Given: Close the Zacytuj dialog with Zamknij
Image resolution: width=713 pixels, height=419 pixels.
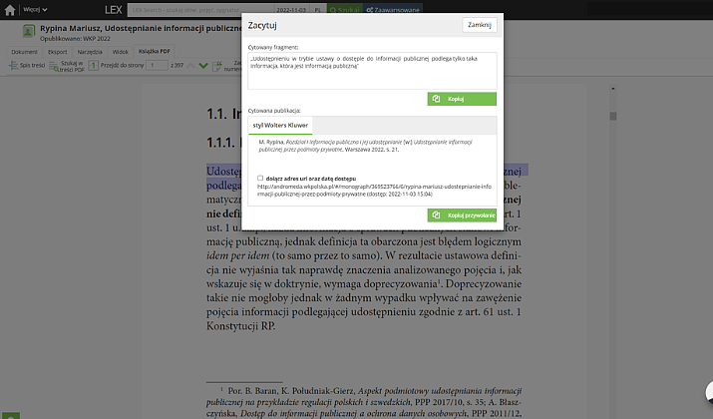Looking at the screenshot, I should tap(479, 25).
